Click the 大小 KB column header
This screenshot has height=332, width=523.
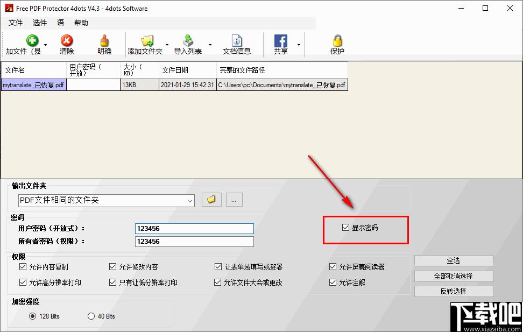point(139,70)
